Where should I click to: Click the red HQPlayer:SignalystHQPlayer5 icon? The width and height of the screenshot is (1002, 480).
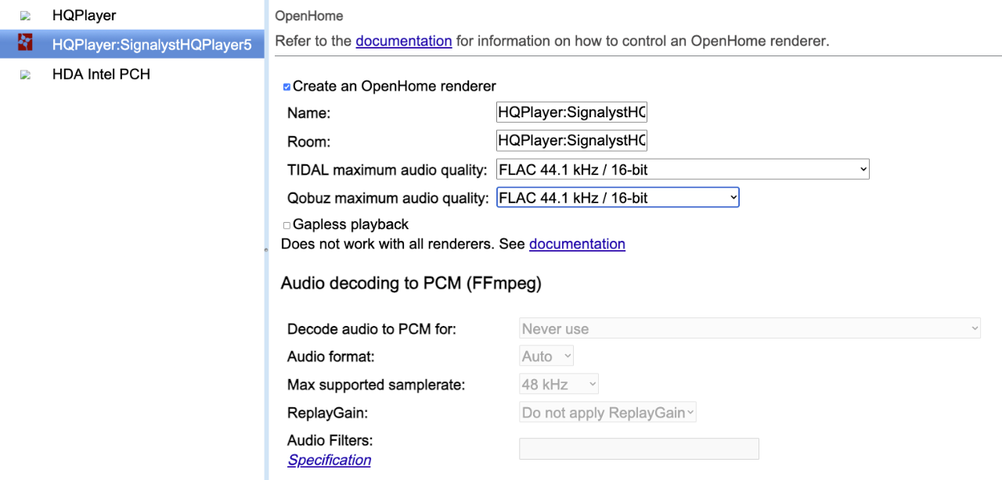tap(26, 42)
